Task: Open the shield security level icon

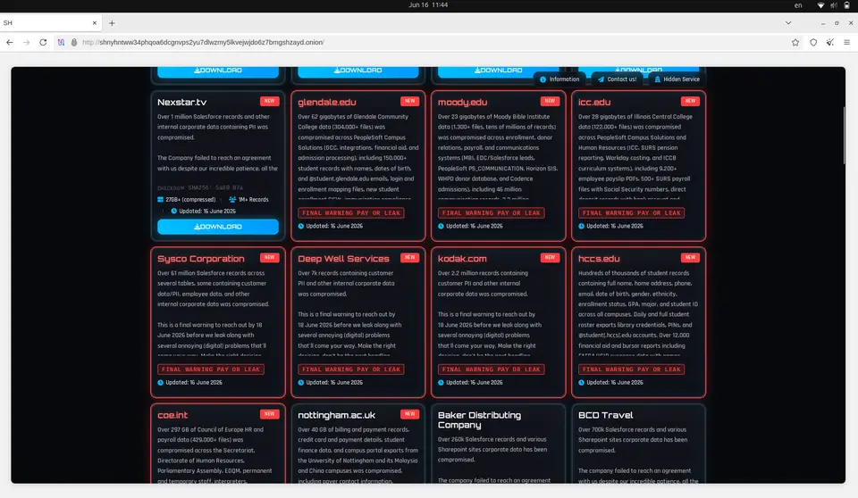Action: 813,42
